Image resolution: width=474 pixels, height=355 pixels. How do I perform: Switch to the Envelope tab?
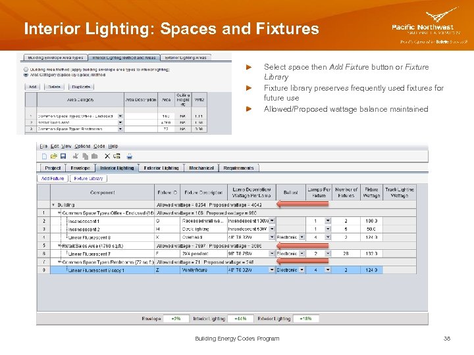click(80, 168)
